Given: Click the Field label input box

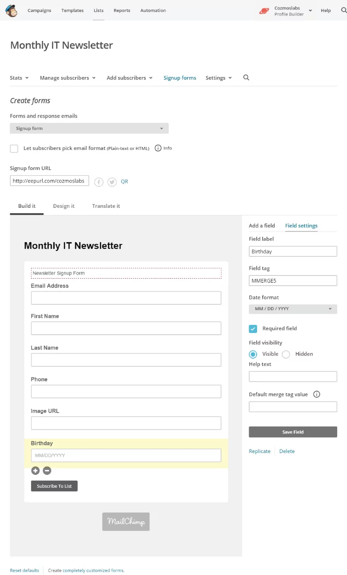Looking at the screenshot, I should point(293,251).
